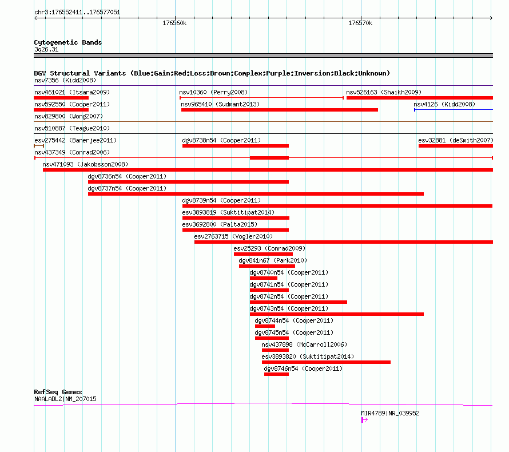Click nsv437898 (McCarroll2006) label
509x452 pixels.
[x=304, y=344]
